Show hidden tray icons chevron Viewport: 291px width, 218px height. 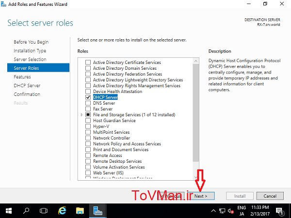click(213, 211)
